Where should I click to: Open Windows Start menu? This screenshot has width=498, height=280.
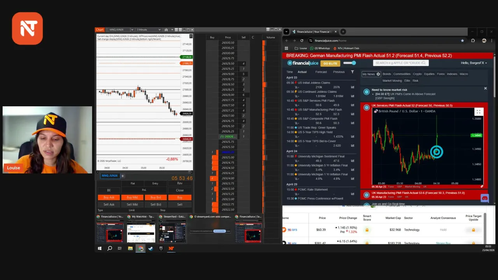coord(100,248)
